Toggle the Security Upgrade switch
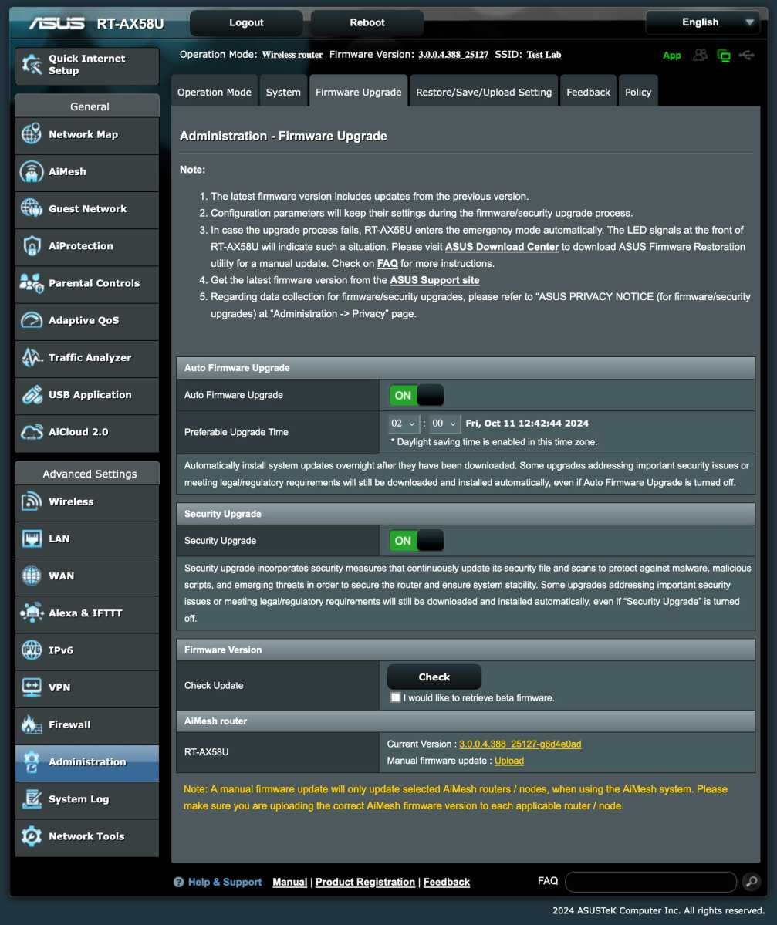777x925 pixels. click(417, 540)
